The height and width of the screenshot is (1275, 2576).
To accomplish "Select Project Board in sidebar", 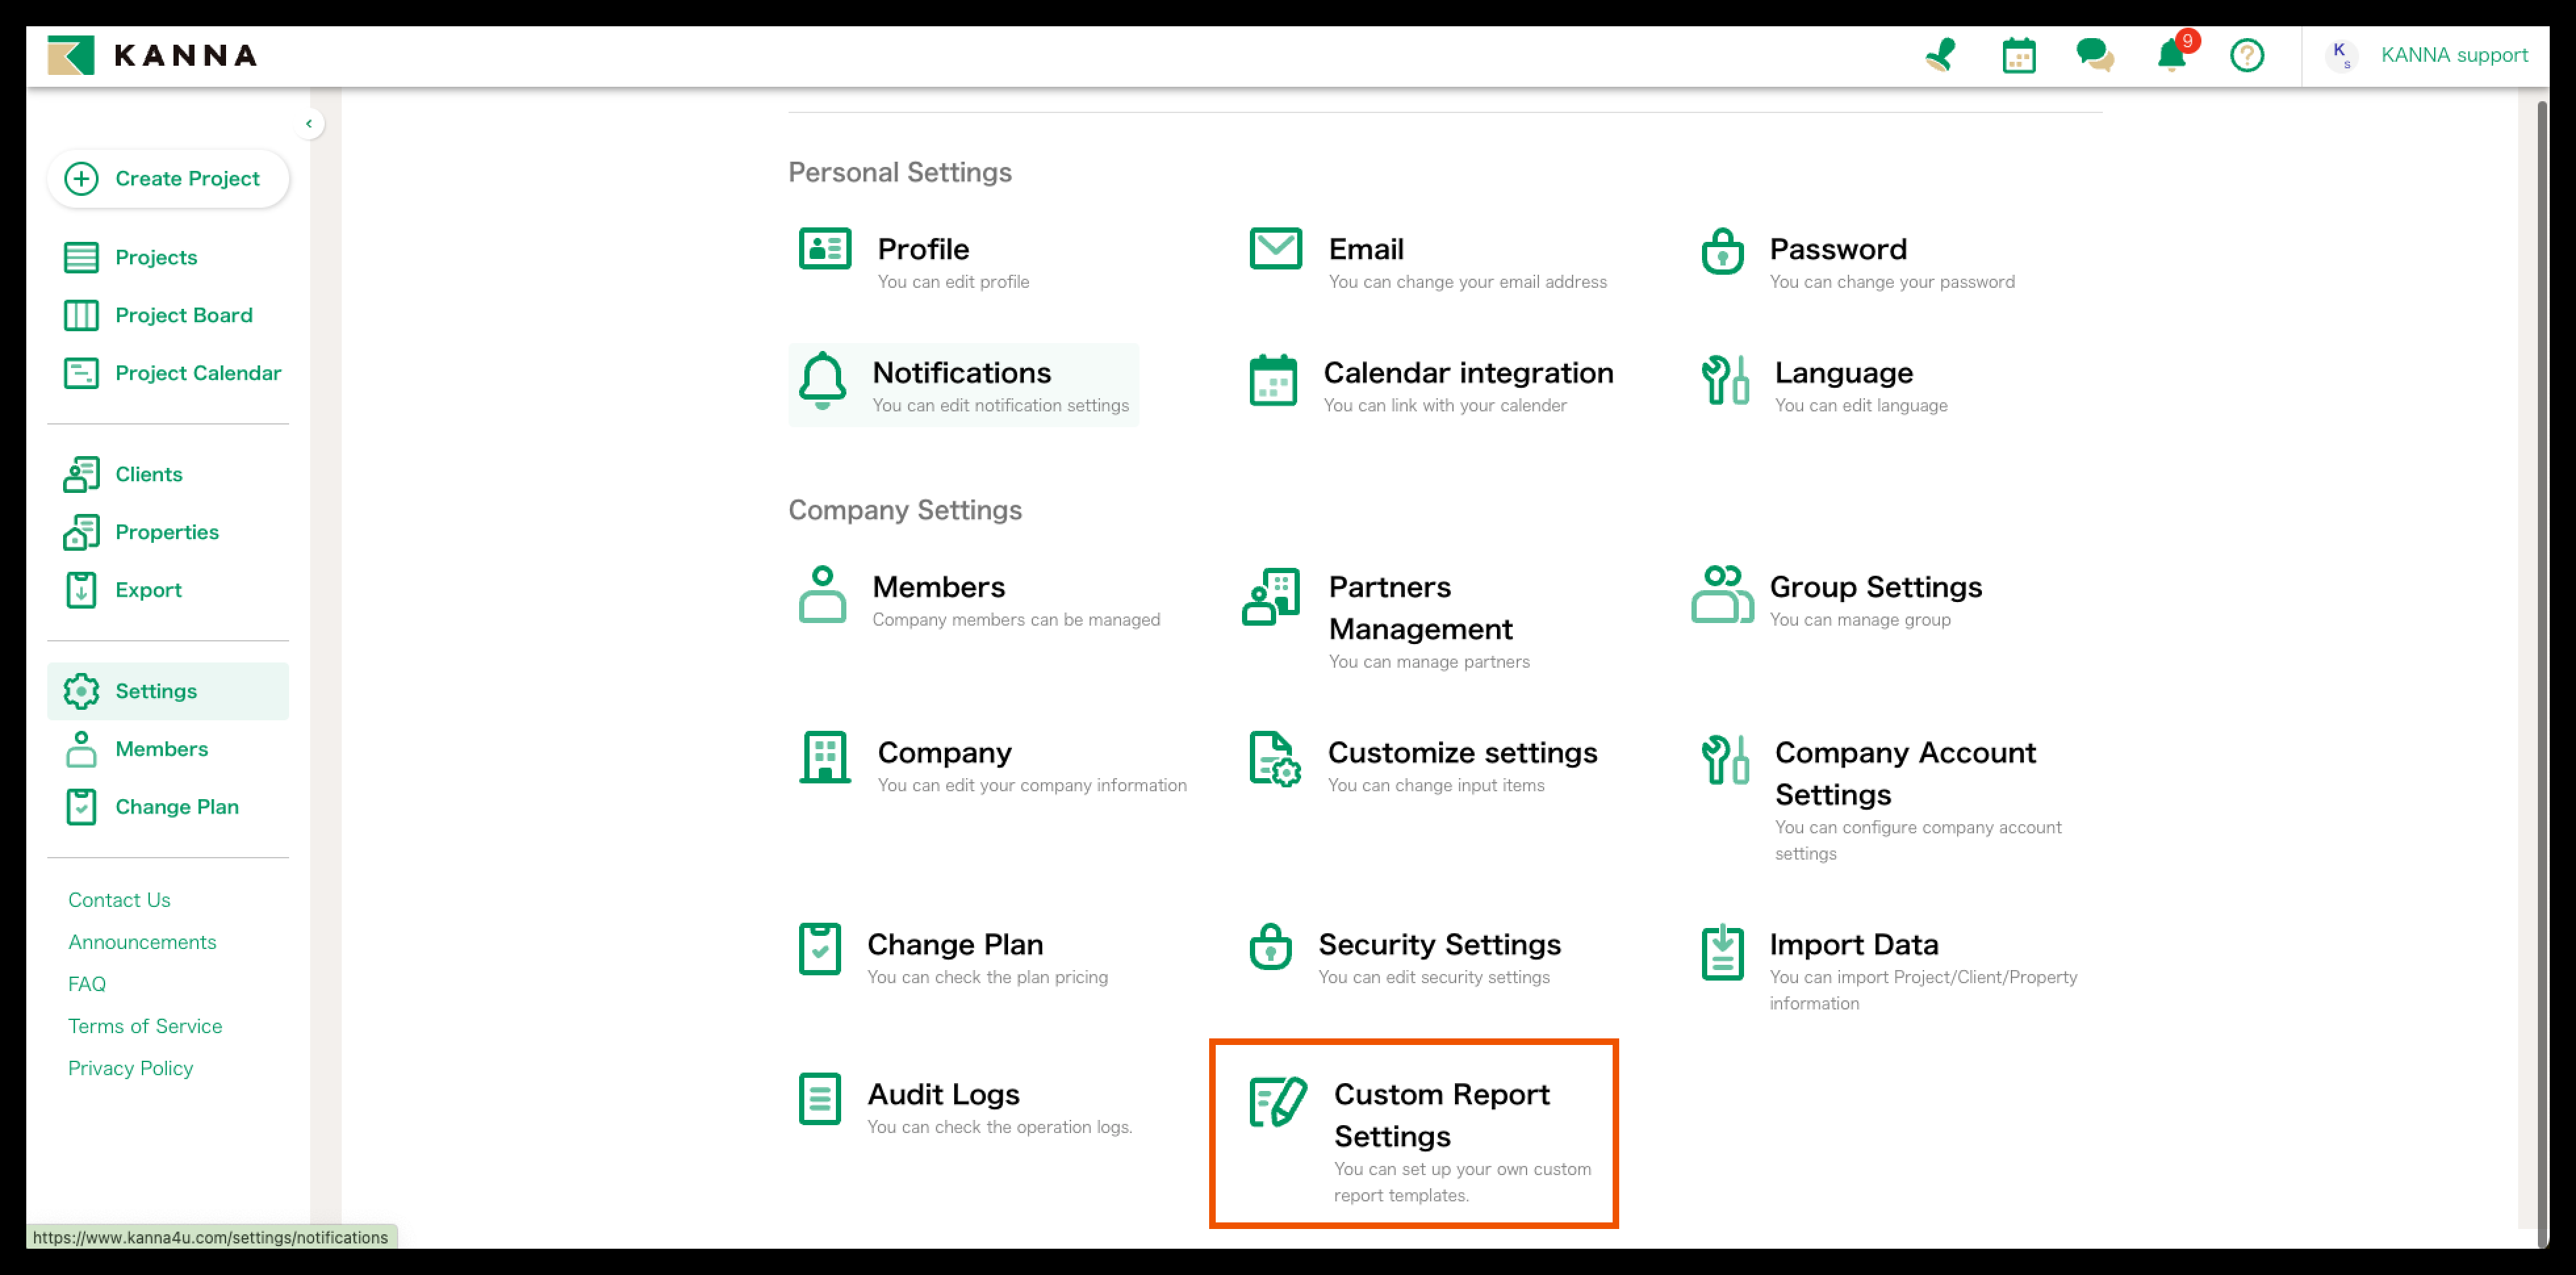I will (x=183, y=315).
